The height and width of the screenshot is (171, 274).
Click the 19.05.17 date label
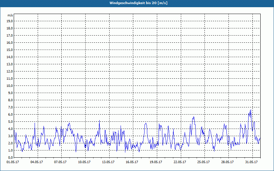(x=156, y=162)
